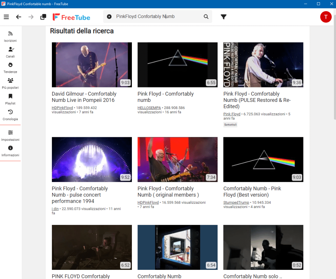Image resolution: width=336 pixels, height=279 pixels.
Task: Go back with the left arrow
Action: pos(19,17)
